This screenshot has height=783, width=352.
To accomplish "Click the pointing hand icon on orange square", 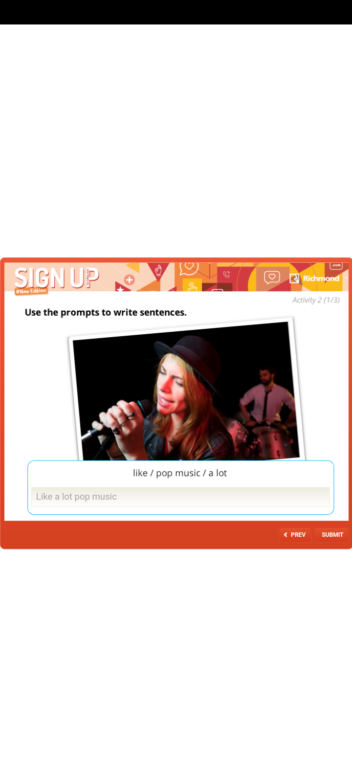I will tap(192, 286).
